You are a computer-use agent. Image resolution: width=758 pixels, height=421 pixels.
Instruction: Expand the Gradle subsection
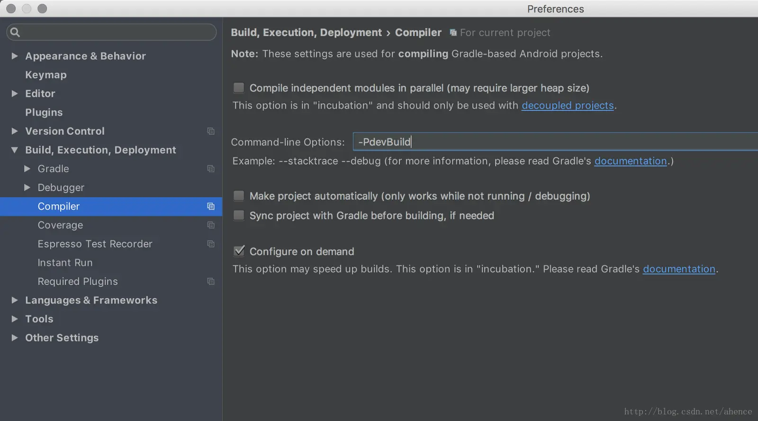(x=27, y=169)
